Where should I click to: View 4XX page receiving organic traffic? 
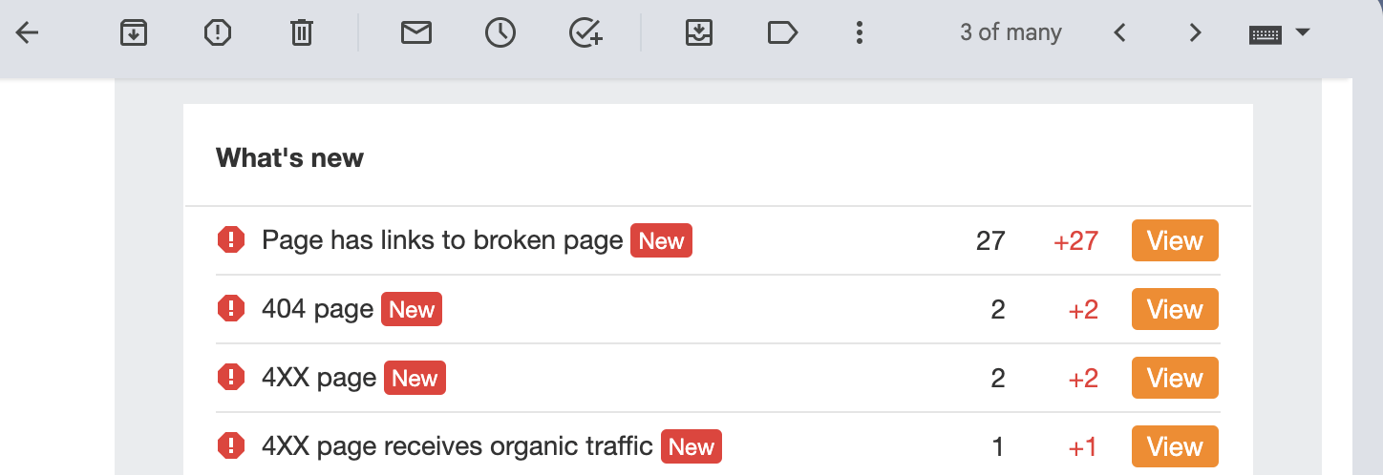(1174, 446)
